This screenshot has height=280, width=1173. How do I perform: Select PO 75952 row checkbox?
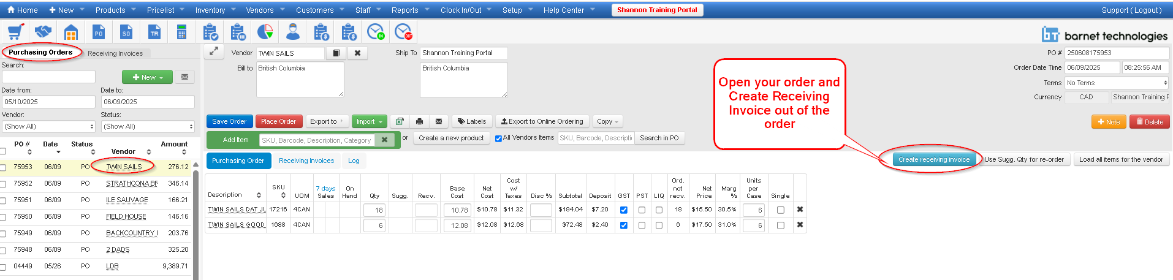click(x=3, y=184)
